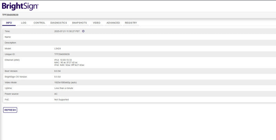Click the Video Mode: label
276x140 pixels.
point(11,83)
